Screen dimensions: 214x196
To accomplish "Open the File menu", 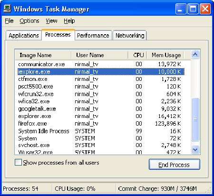I will pos(9,21).
